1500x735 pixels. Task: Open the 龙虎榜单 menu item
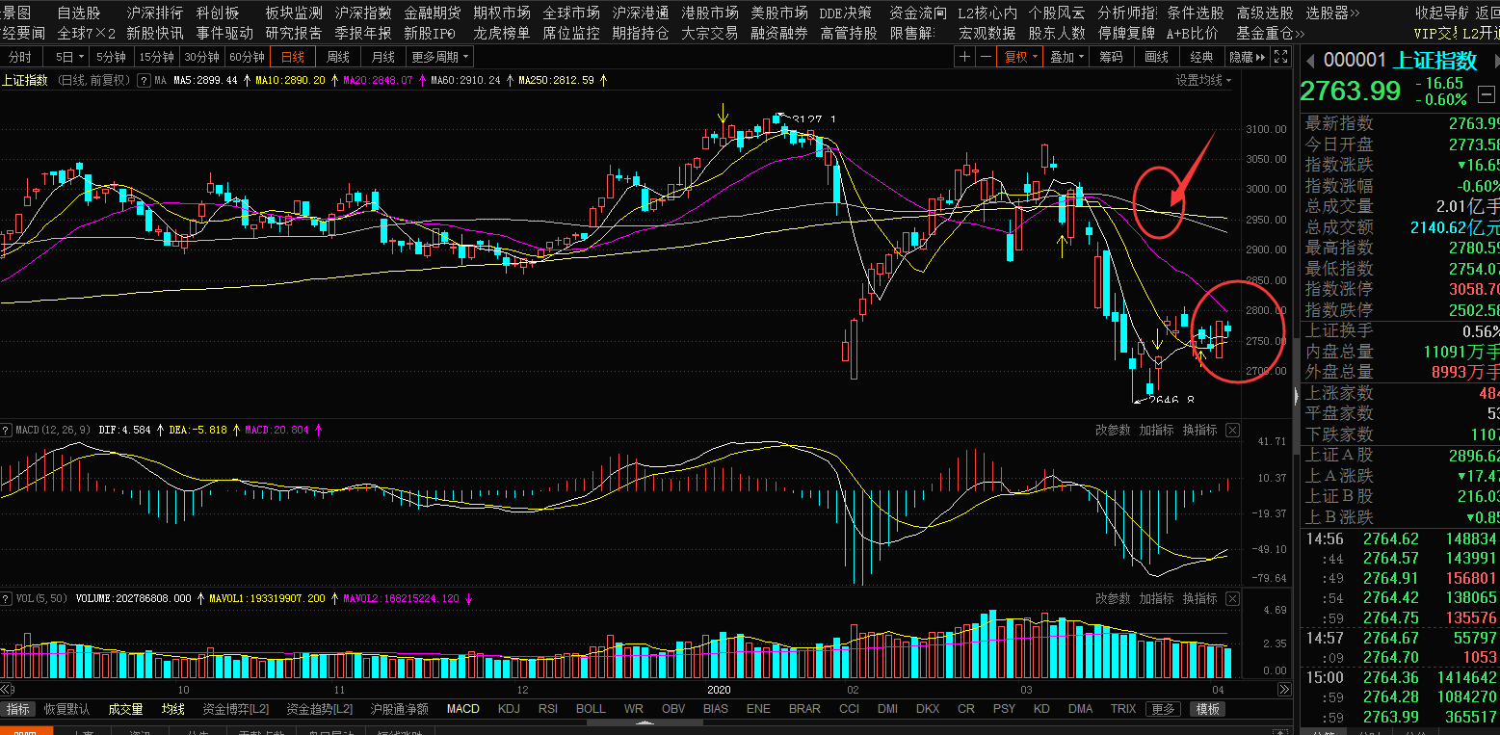click(x=501, y=33)
